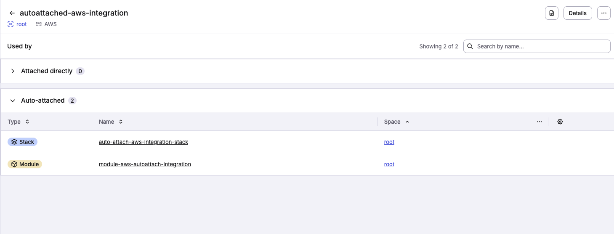Open auto-attach-aws-integration-stack link
Image resolution: width=614 pixels, height=234 pixels.
tap(144, 142)
